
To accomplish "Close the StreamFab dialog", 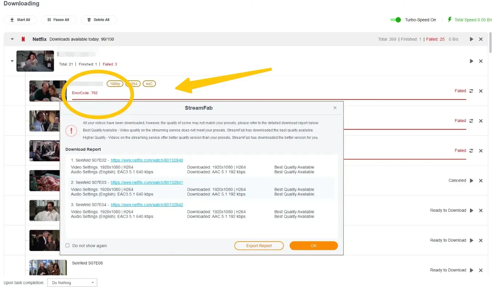I will [335, 108].
